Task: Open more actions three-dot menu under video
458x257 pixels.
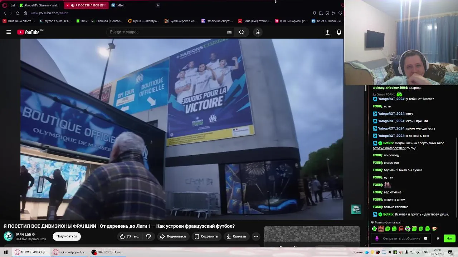Action: (256, 236)
